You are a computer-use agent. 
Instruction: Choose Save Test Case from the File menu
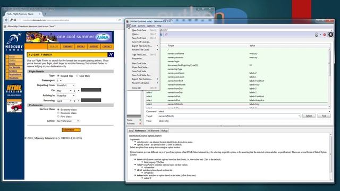(x=143, y=38)
